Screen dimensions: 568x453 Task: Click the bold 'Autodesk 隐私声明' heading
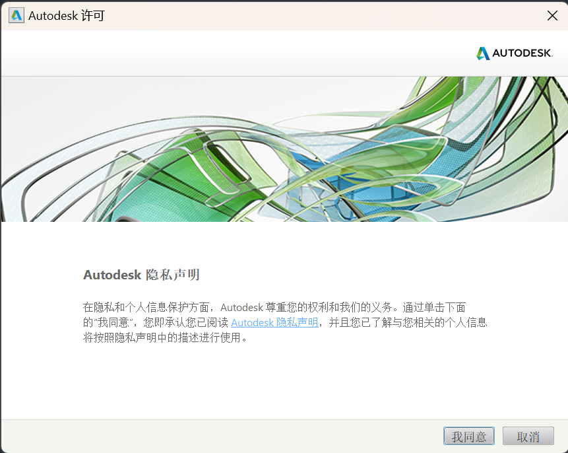[x=141, y=275]
